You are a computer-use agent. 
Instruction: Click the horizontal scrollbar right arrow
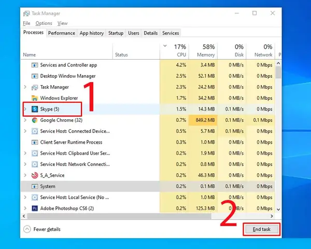tap(272, 216)
